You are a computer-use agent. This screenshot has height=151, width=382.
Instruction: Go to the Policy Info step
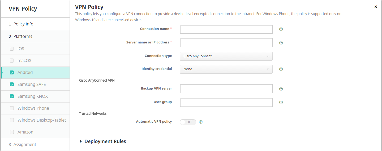[23, 24]
